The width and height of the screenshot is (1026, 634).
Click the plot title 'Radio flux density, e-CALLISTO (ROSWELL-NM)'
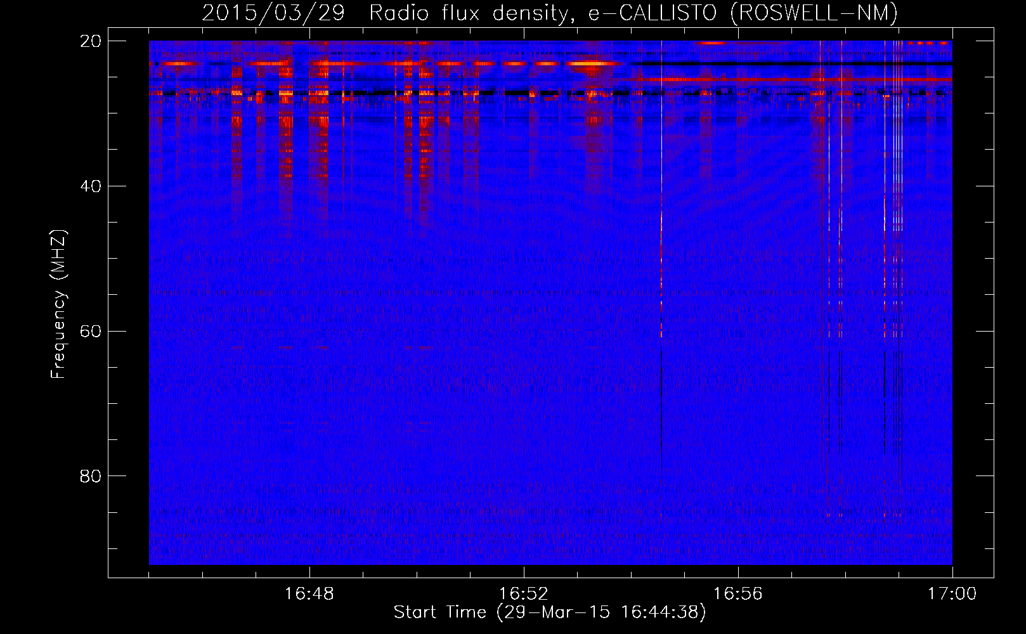click(633, 13)
